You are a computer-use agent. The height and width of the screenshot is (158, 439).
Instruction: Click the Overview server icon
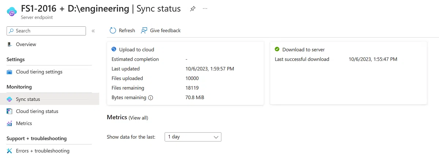10,44
